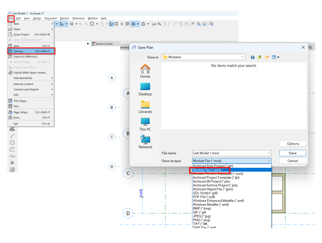Click the Home icon in Save dialog

(145, 69)
